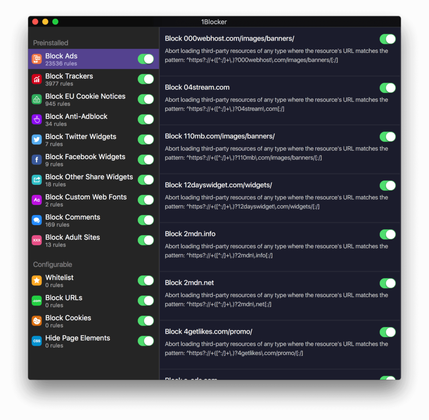Click the xxx Block Adult Sites icon
The image size is (429, 420).
coord(36,240)
